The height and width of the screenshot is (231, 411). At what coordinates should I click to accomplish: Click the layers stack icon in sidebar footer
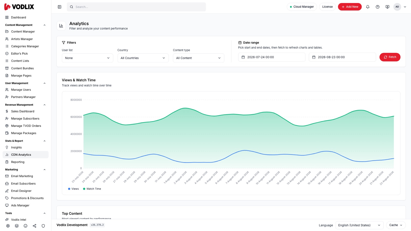17,226
